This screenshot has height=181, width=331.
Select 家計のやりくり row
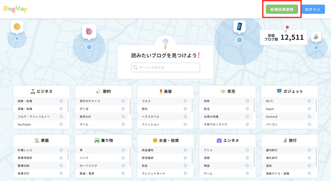click(x=102, y=101)
